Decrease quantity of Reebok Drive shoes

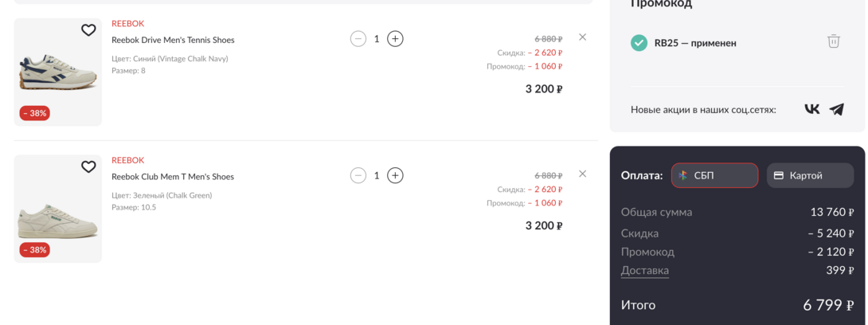click(358, 38)
